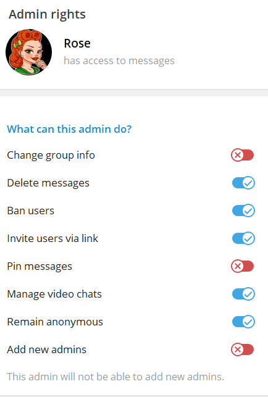This screenshot has width=268, height=397.
Task: Select the 'What can this admin do?' heading
Action: [x=69, y=129]
